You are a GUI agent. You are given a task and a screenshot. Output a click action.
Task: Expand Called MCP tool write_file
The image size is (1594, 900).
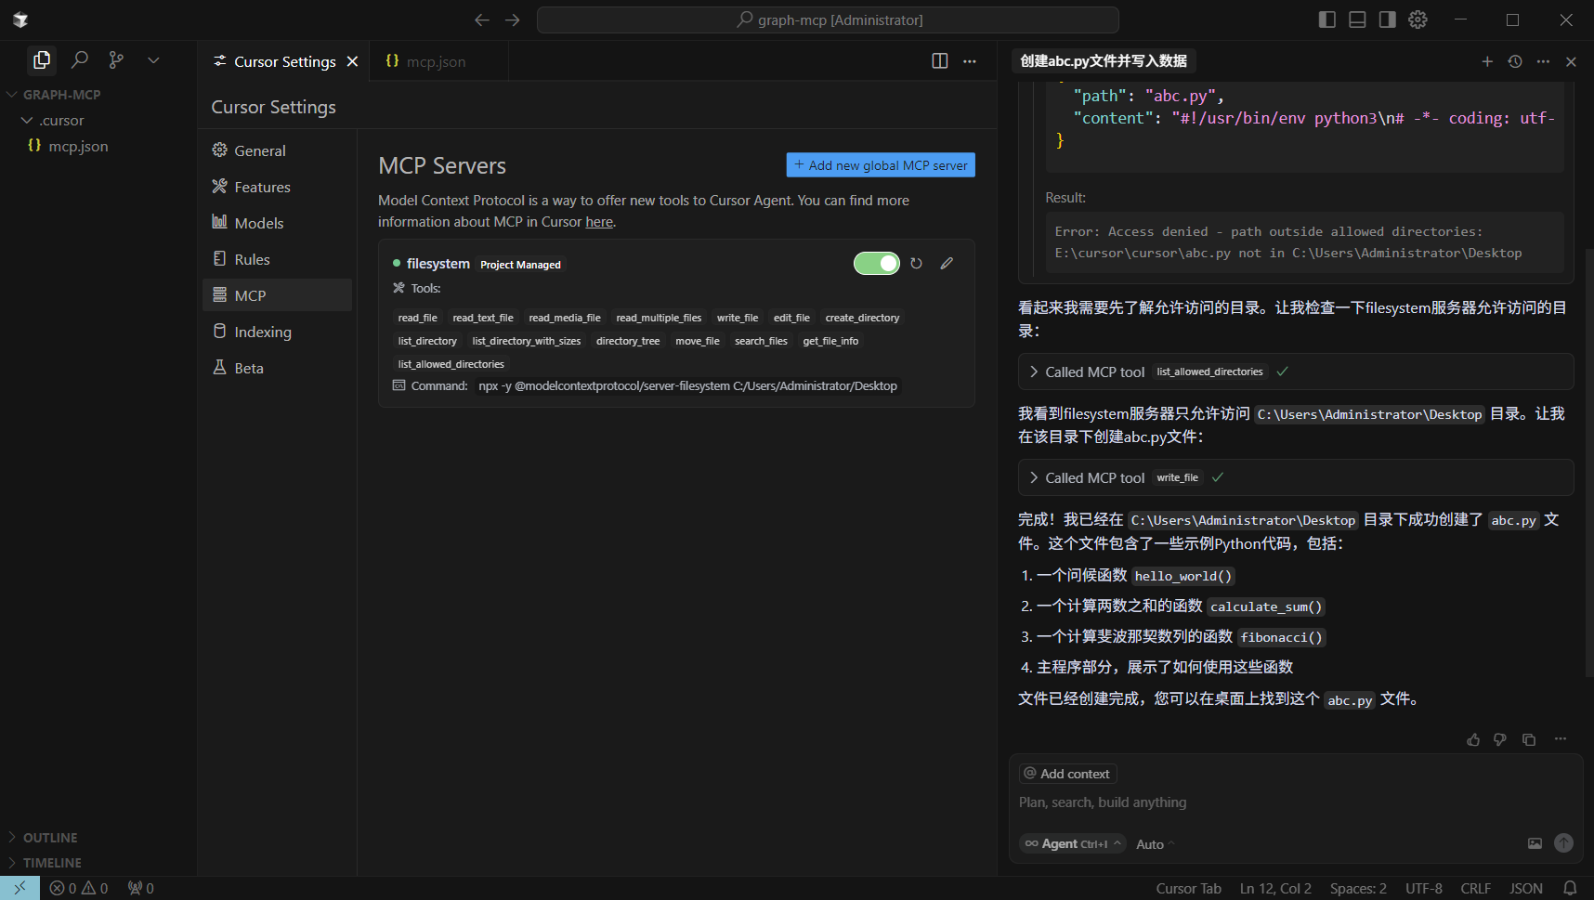tap(1296, 477)
